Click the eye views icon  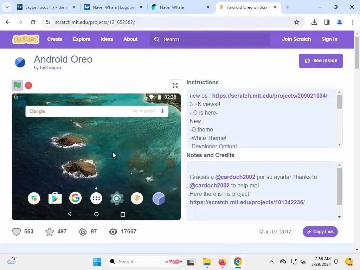tap(113, 232)
